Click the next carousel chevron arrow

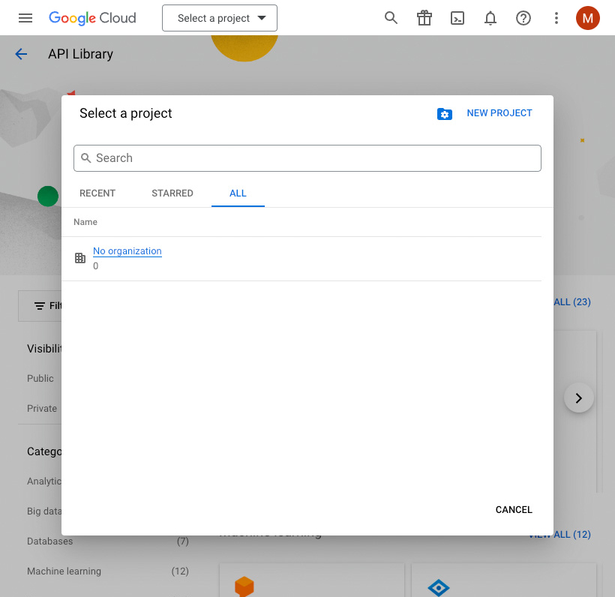point(578,398)
